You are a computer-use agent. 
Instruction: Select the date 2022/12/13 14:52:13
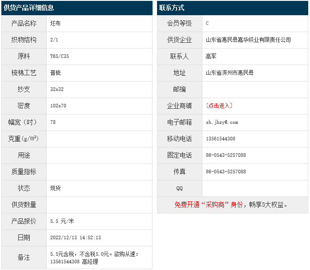76,237
